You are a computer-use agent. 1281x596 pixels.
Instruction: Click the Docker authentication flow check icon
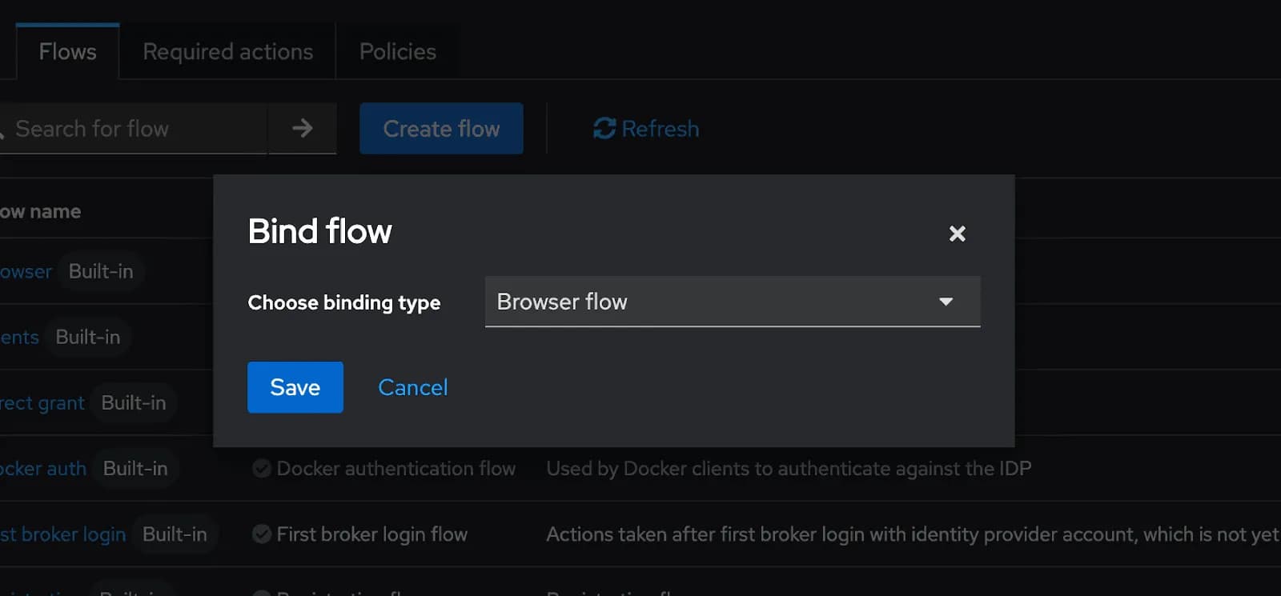(x=261, y=468)
